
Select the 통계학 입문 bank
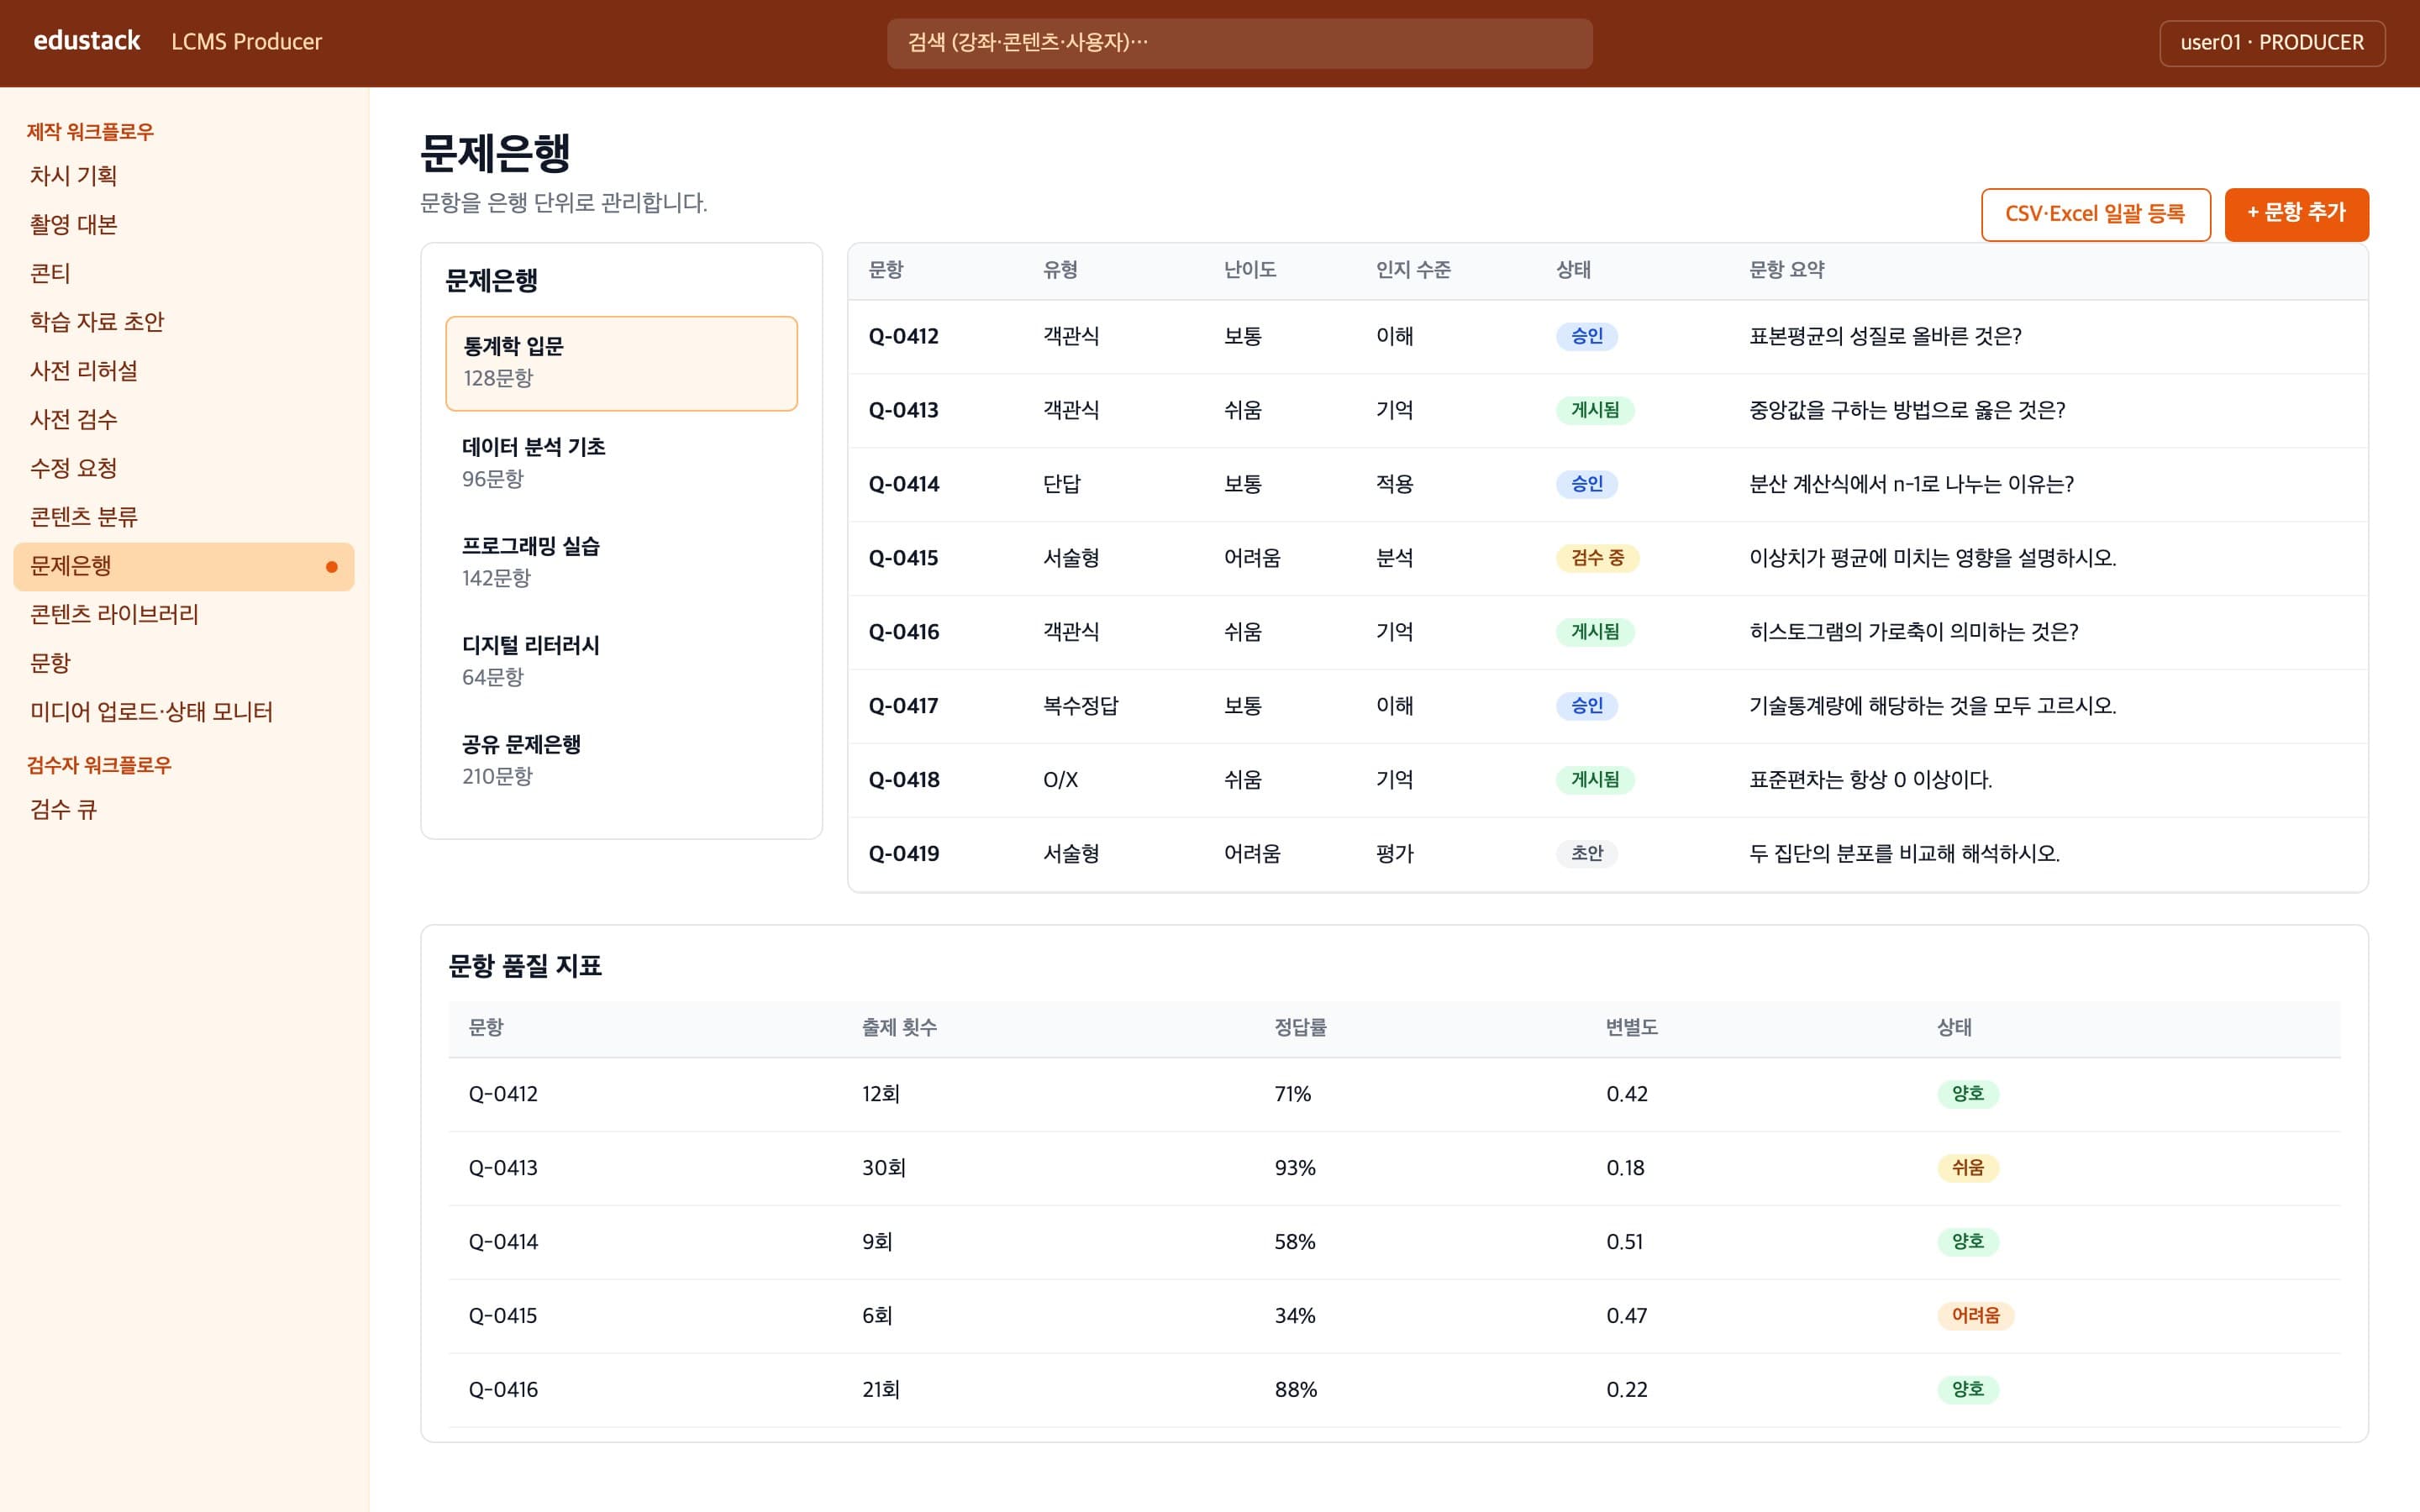tap(621, 363)
